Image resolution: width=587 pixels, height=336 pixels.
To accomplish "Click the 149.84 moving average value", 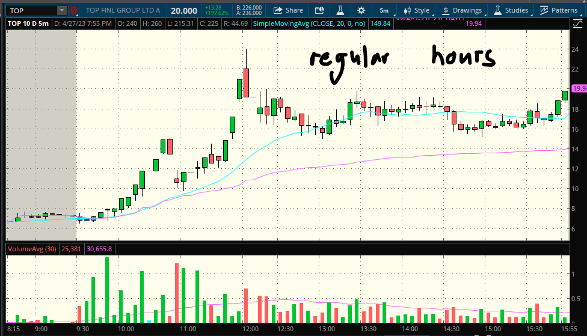I will [x=380, y=23].
